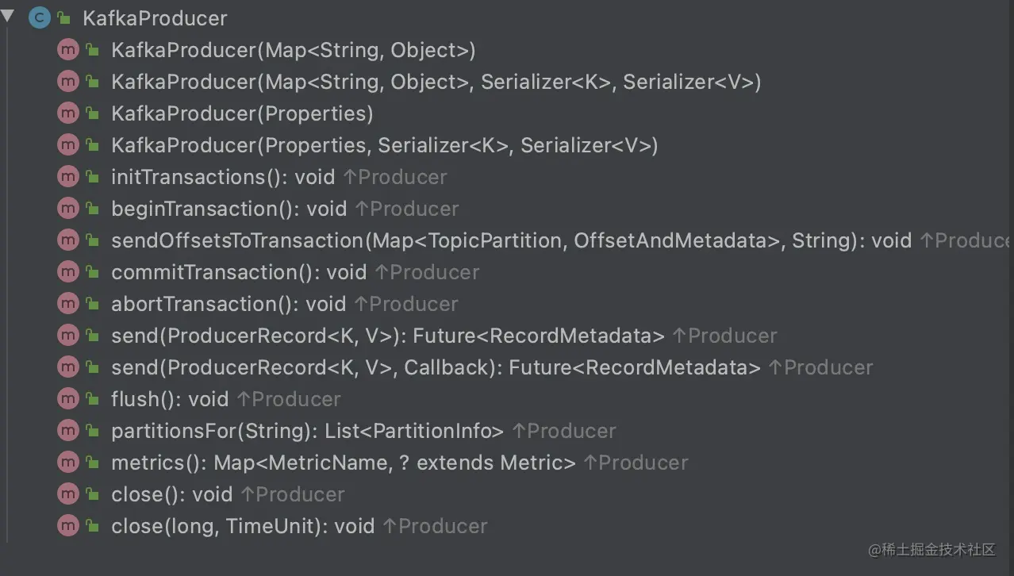Select KafkaProducer(Properties, Serializer<K>, Serializer<V>) constructor
This screenshot has width=1014, height=576.
[384, 145]
